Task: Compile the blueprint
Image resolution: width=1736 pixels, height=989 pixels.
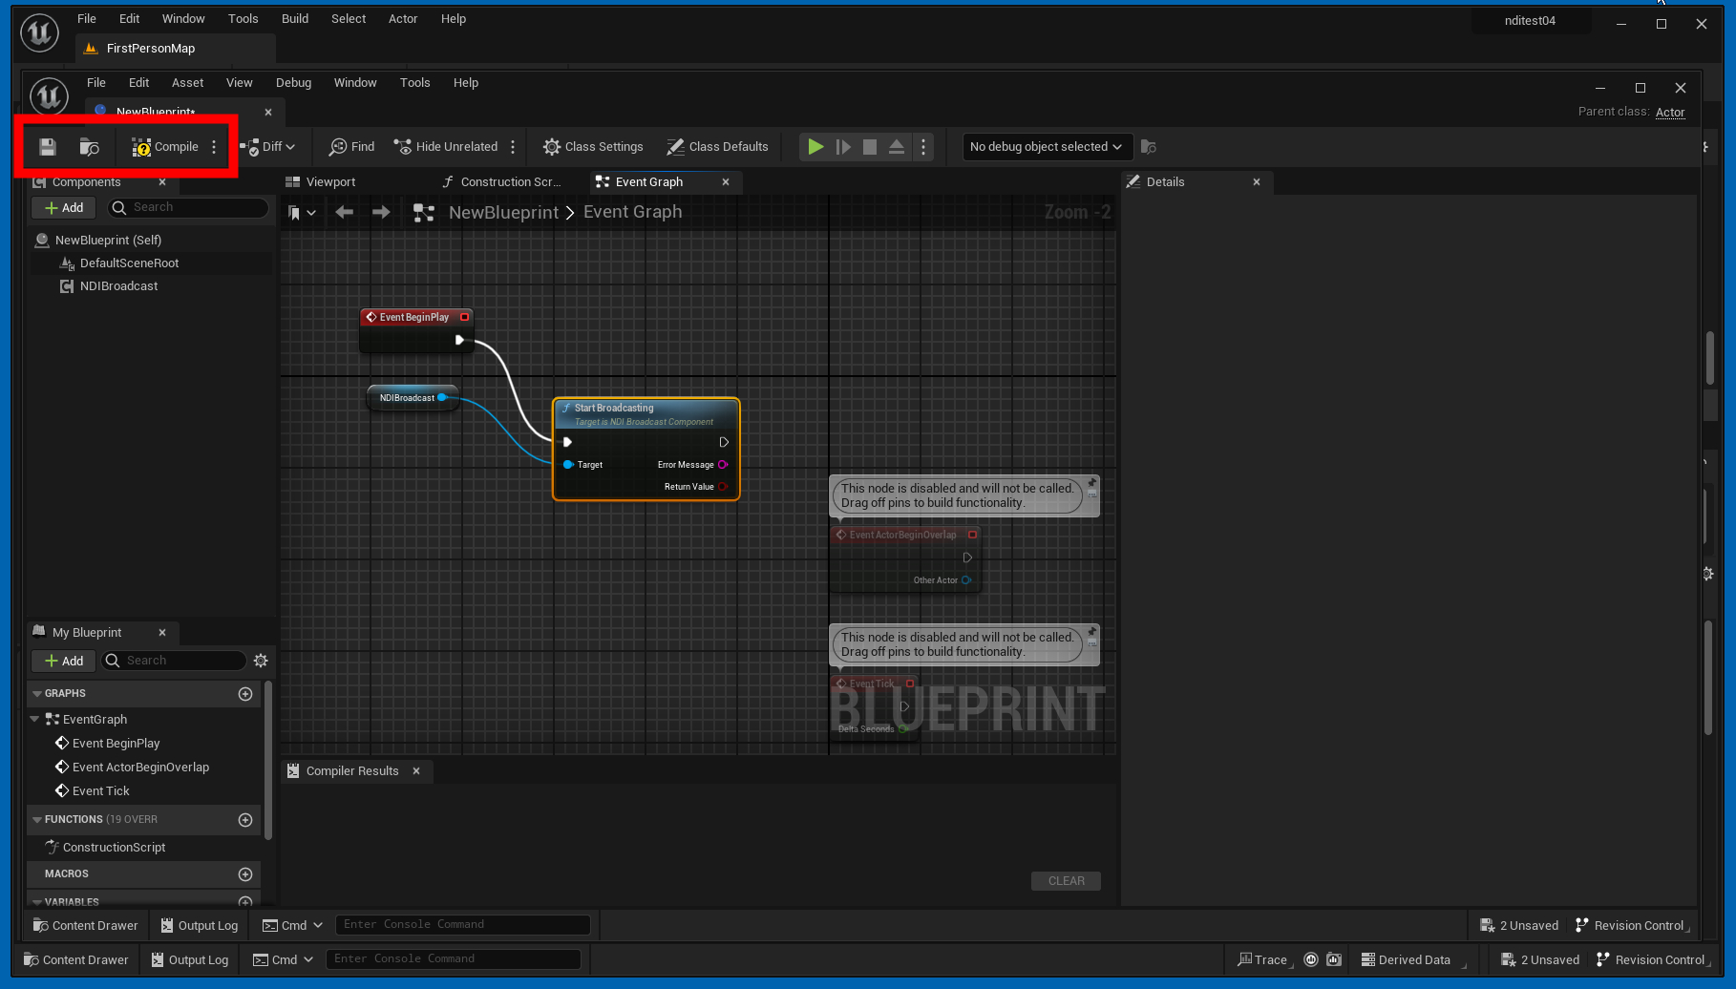Action: pos(166,147)
